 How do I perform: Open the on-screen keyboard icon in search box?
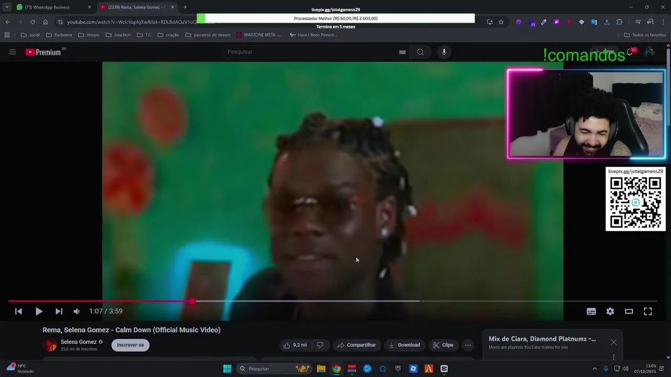point(402,52)
